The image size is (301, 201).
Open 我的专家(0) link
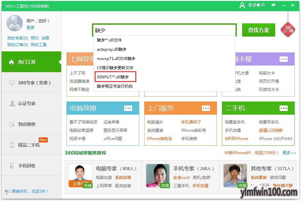click(x=18, y=38)
